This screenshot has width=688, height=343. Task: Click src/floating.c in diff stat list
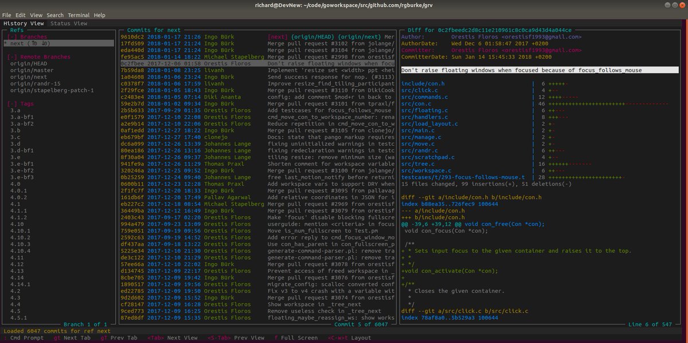click(424, 110)
